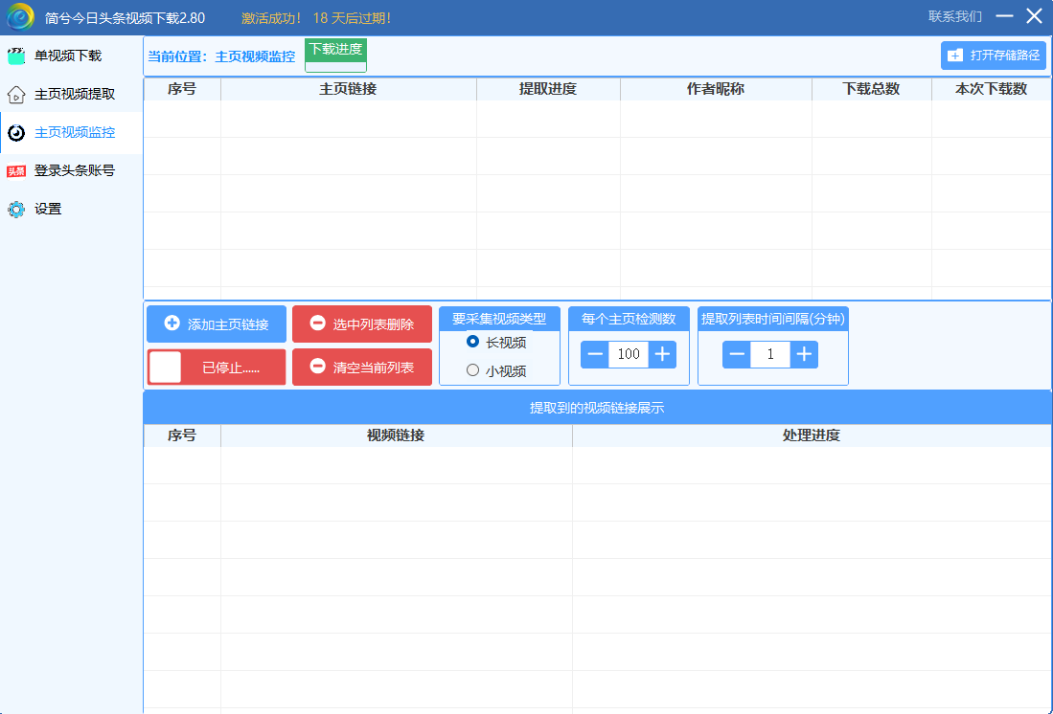1053x714 pixels.
Task: Open settings via the gear icon
Action: tap(16, 209)
